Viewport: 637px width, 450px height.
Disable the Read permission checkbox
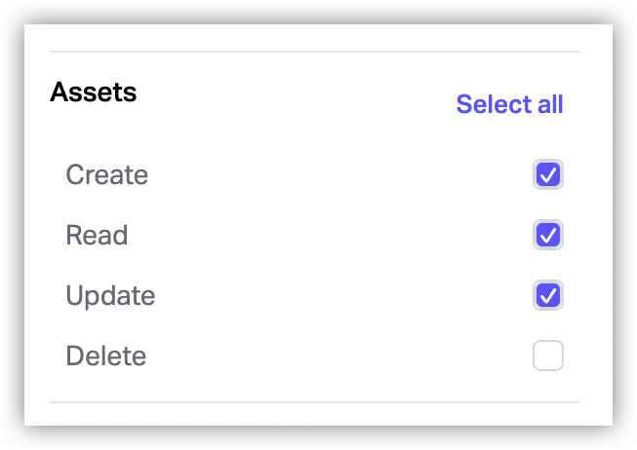(548, 236)
